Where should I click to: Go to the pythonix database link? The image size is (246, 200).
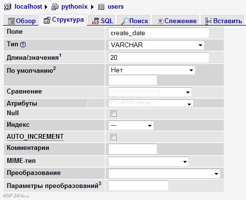point(74,7)
